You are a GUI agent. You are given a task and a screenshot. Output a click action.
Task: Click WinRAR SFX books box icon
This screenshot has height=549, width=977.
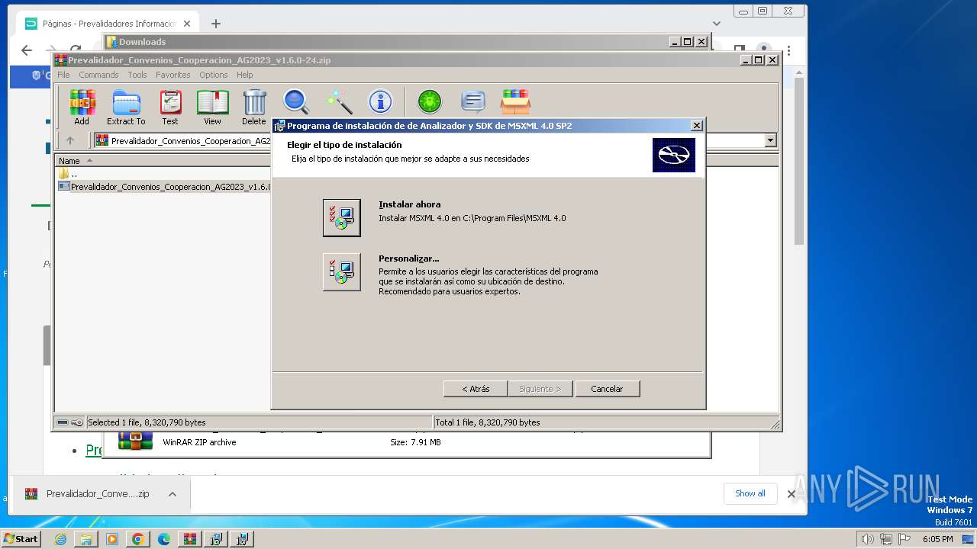pos(516,101)
